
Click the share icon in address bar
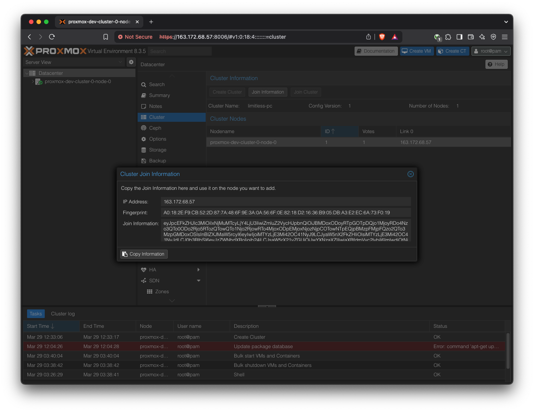[369, 37]
